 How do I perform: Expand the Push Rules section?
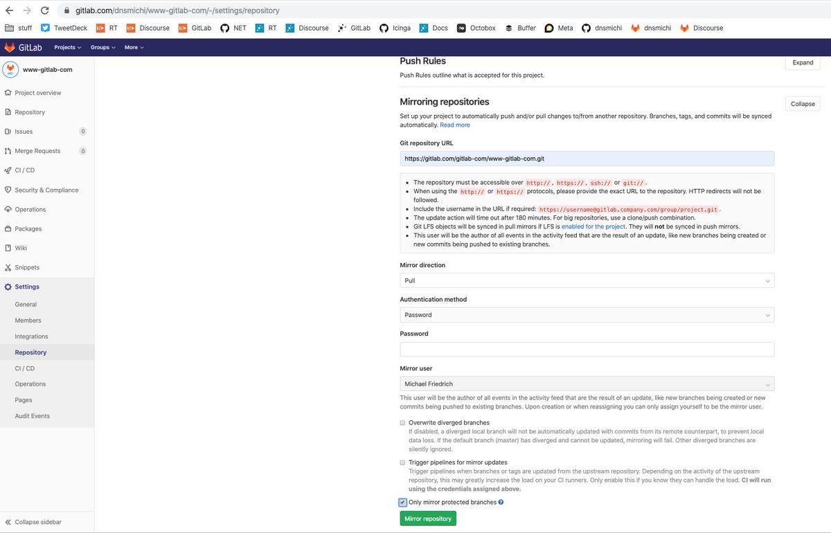[x=803, y=62]
